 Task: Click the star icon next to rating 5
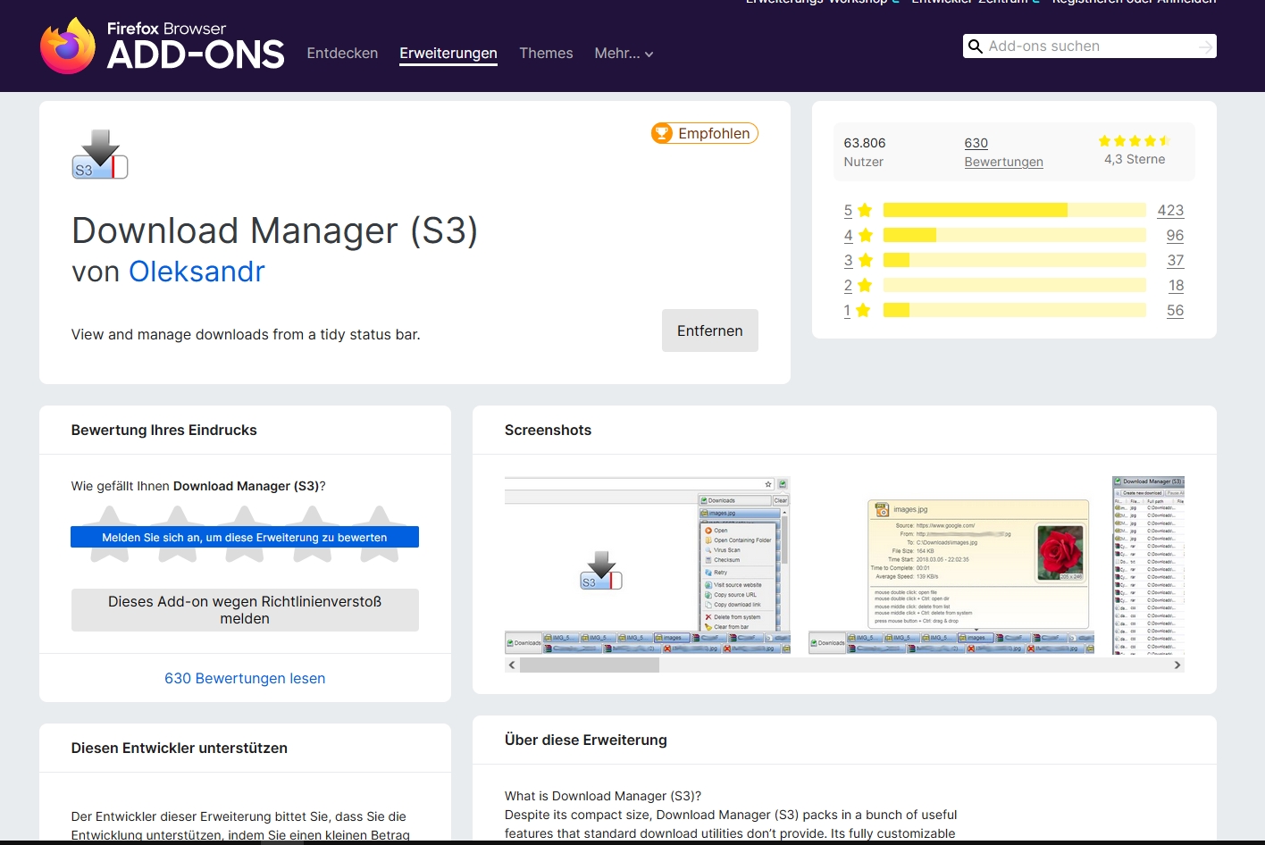864,210
